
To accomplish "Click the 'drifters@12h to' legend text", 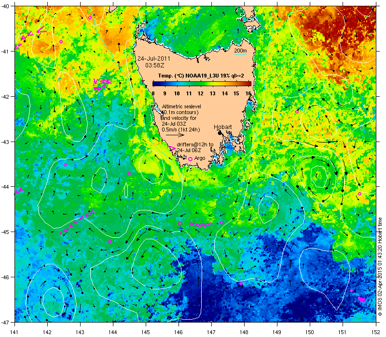I will [x=195, y=144].
